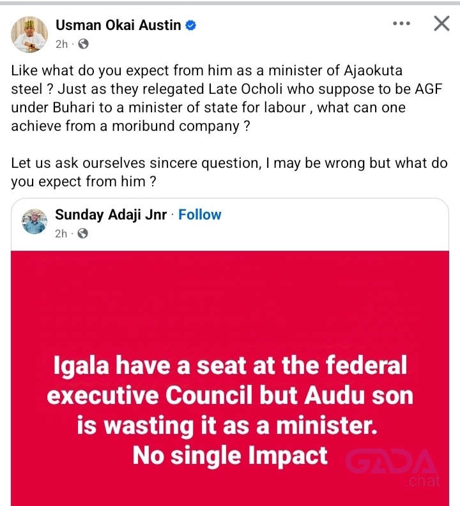Follow Sunday Adaji Jnr
Screen dimensions: 460x506
point(199,214)
